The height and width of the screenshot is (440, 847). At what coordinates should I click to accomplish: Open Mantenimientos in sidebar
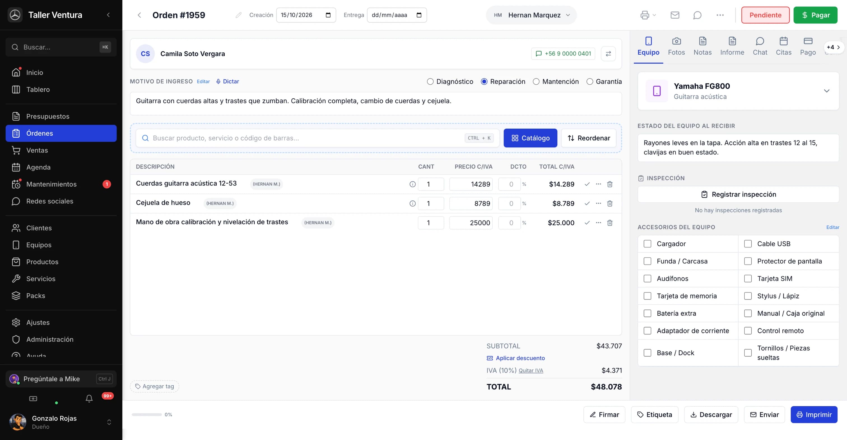pyautogui.click(x=61, y=184)
